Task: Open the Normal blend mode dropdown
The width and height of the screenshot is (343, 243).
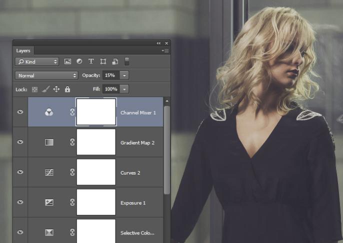Action: (46, 75)
